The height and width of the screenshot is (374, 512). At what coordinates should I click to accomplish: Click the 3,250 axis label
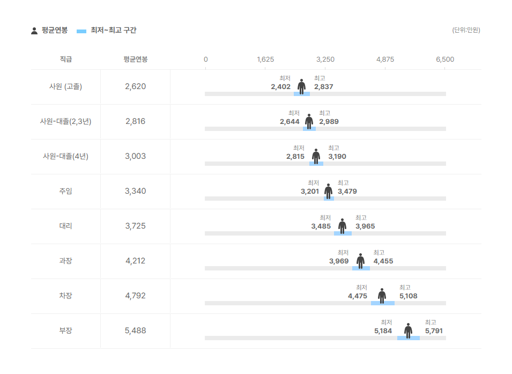[325, 59]
